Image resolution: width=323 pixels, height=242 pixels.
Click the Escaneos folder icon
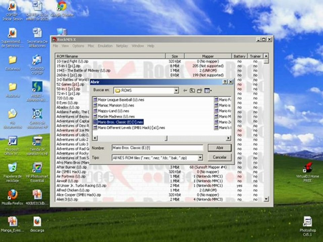(x=12, y=63)
